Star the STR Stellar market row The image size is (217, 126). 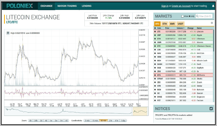[x=155, y=86]
